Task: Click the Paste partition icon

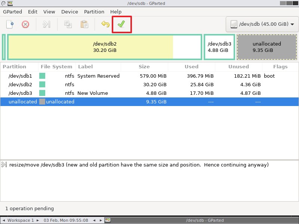Action: (x=84, y=24)
